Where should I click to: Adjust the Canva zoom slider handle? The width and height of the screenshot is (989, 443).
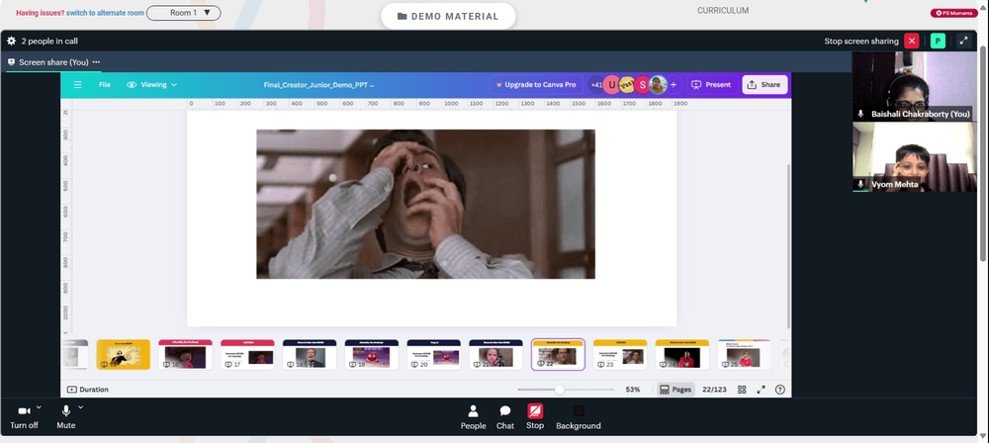[x=560, y=390]
